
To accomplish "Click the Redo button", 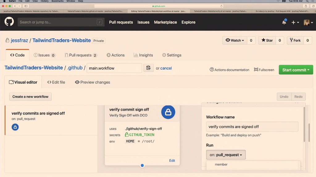I will click(x=298, y=97).
